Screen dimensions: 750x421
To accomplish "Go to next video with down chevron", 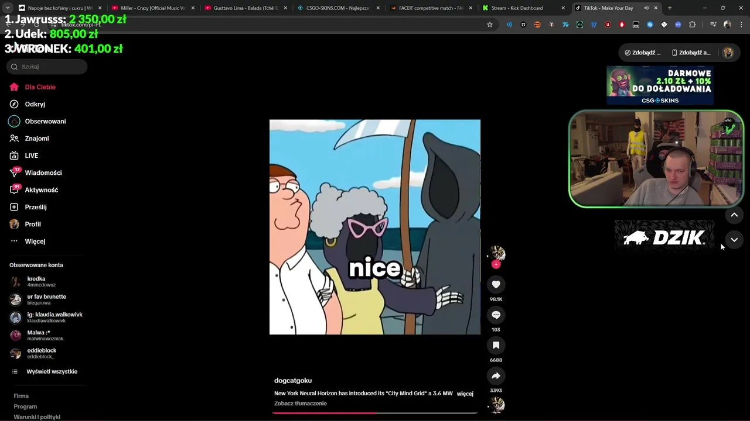I will 734,240.
